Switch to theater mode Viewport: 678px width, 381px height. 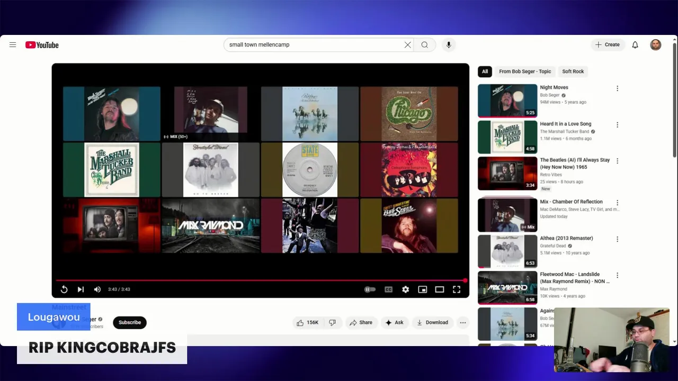439,289
